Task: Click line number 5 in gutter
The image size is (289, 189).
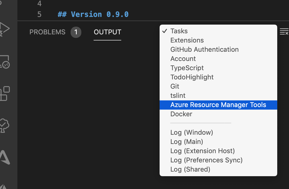Action: pos(39,14)
